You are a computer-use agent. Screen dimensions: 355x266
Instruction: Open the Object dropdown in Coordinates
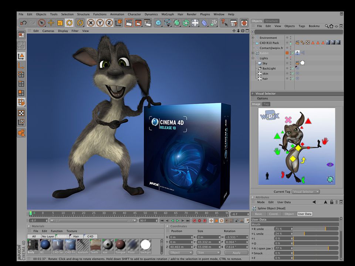tap(180, 252)
